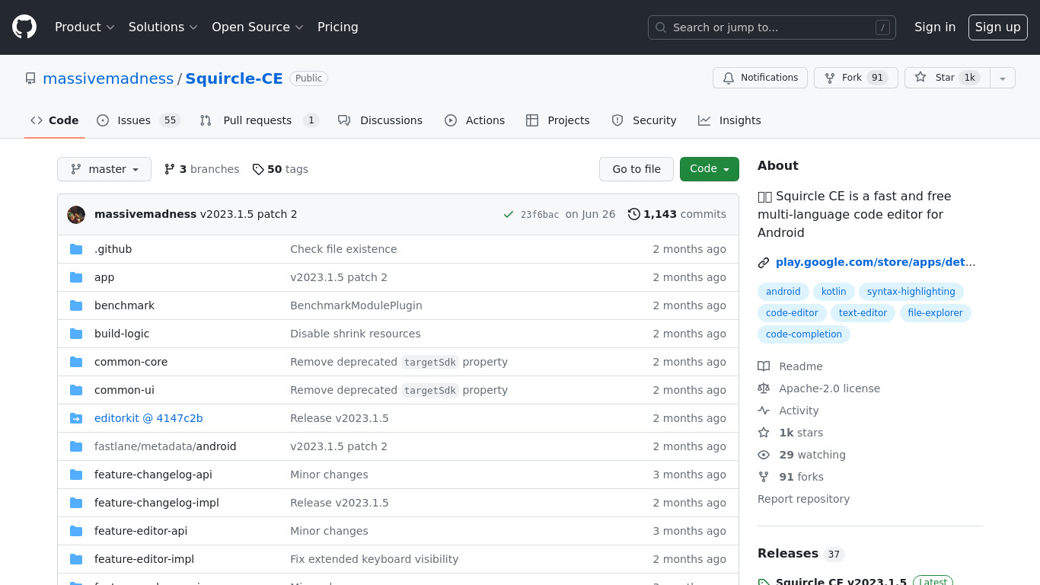Open the Projects tab
Viewport: 1040px width, 585px height.
[x=558, y=120]
